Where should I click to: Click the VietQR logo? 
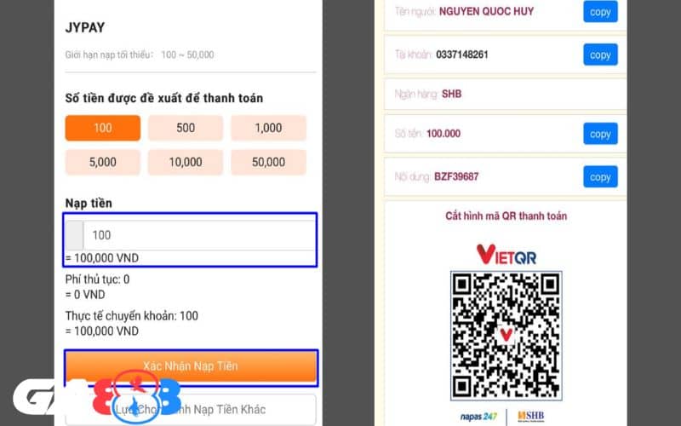[x=506, y=254]
